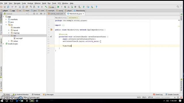The height and width of the screenshot is (103, 184).
Task: Click the navigate Forward arrow icon
Action: tap(42, 7)
